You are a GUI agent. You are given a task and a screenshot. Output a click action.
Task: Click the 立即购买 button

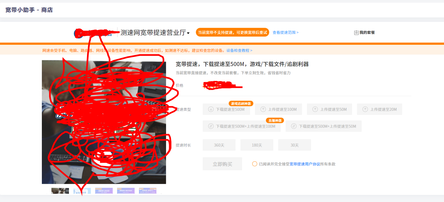point(222,164)
